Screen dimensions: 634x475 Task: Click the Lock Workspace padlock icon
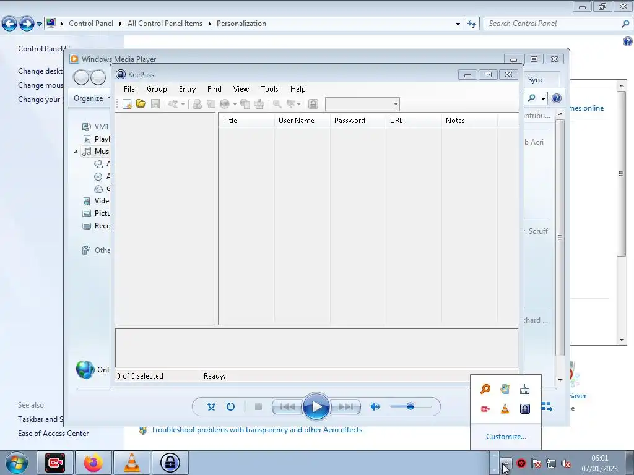click(313, 104)
